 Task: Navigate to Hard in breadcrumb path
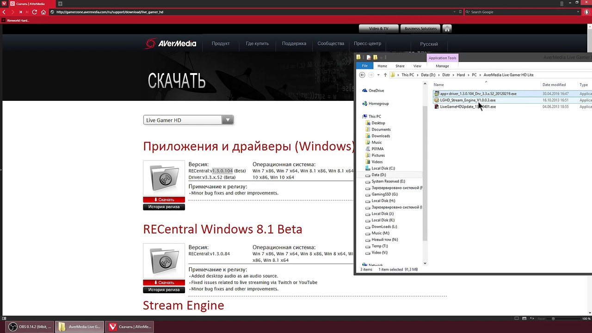click(461, 75)
